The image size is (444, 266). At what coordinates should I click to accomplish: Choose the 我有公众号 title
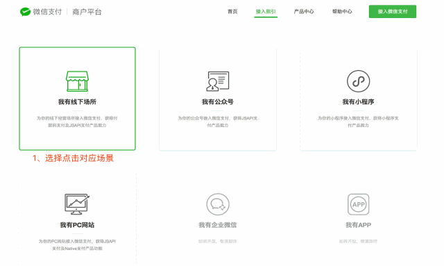click(x=217, y=102)
